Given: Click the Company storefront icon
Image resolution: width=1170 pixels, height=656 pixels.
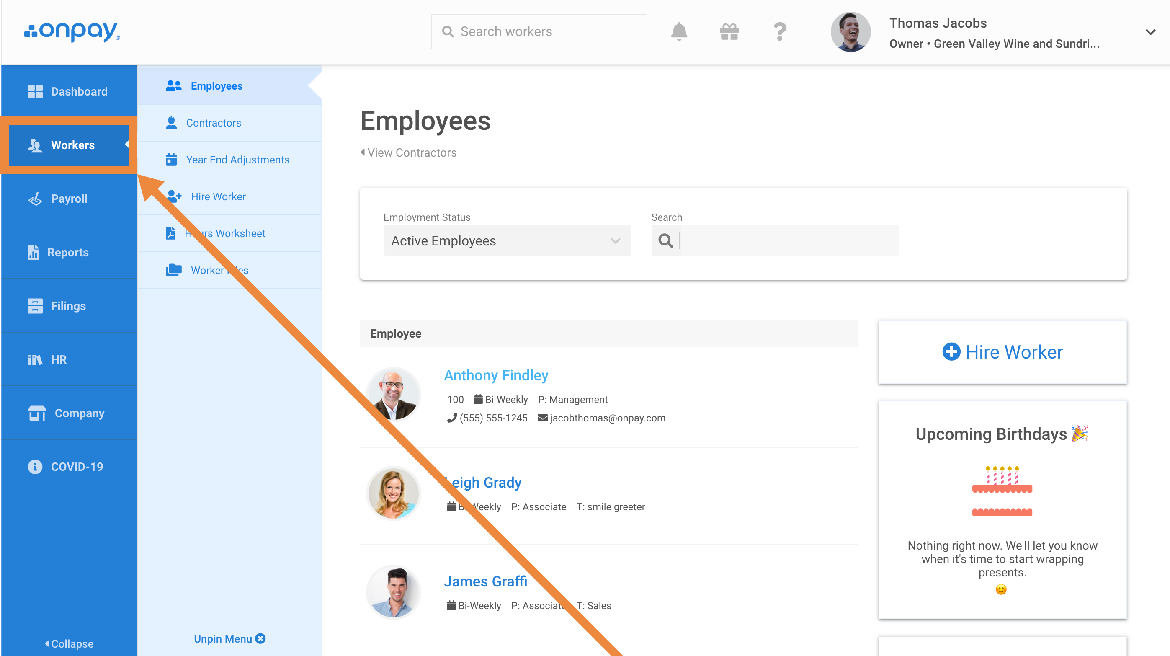Looking at the screenshot, I should [37, 413].
